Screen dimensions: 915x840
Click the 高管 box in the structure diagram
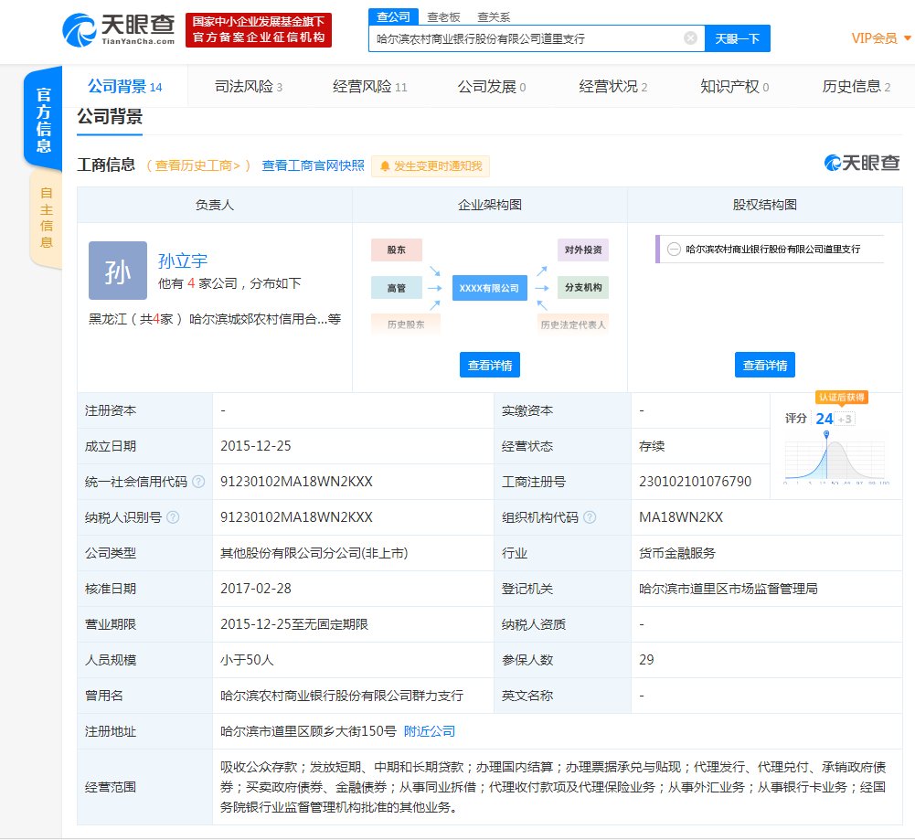click(x=396, y=288)
